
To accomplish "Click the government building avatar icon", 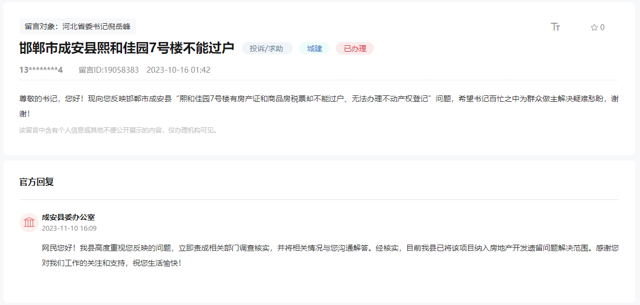I will coord(29,223).
